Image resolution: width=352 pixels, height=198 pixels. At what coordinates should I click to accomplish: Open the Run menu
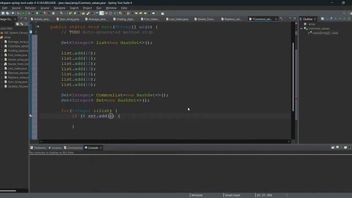coord(99,8)
